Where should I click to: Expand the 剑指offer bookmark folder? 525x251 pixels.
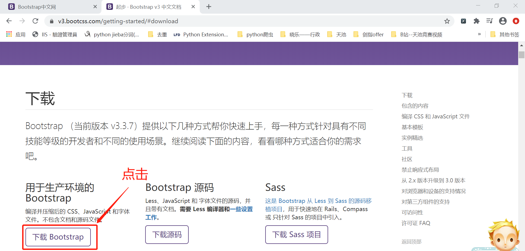coord(368,34)
